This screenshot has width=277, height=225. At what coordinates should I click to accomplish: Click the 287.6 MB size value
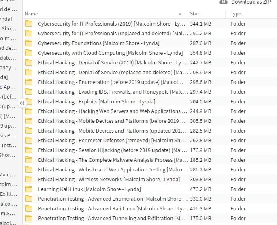click(x=200, y=43)
